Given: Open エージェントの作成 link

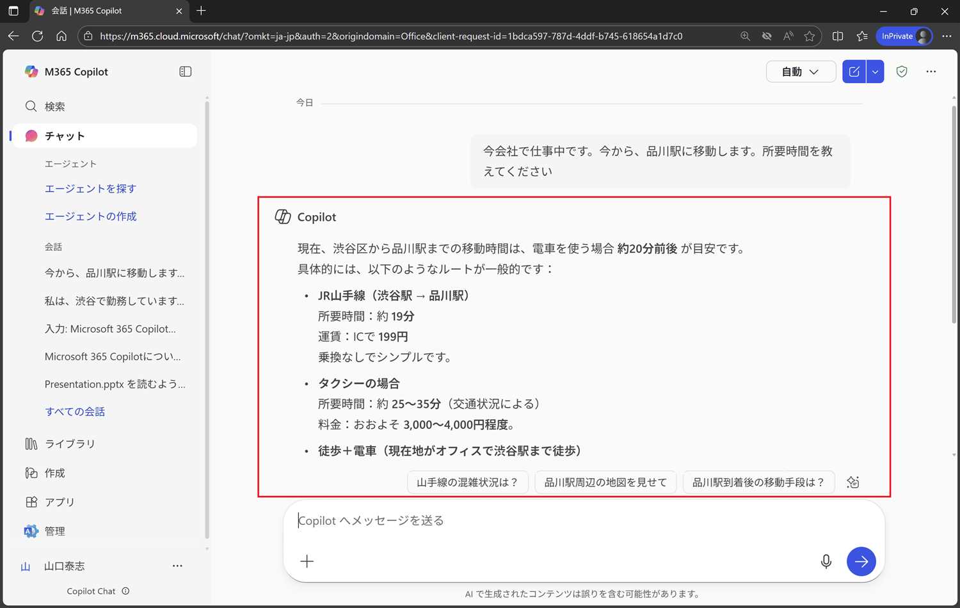Looking at the screenshot, I should tap(90, 216).
